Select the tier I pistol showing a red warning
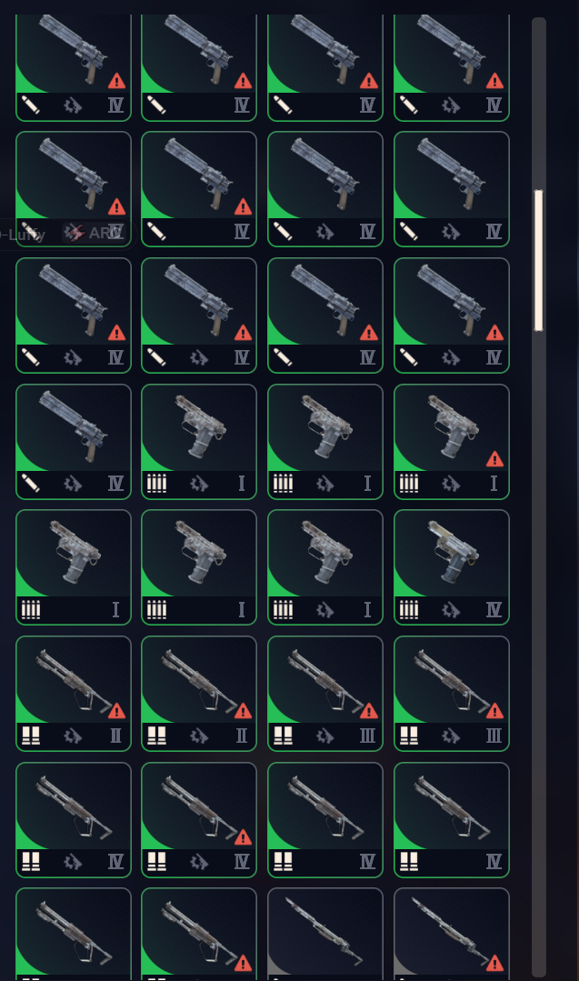Viewport: 579px width, 981px height. point(452,441)
